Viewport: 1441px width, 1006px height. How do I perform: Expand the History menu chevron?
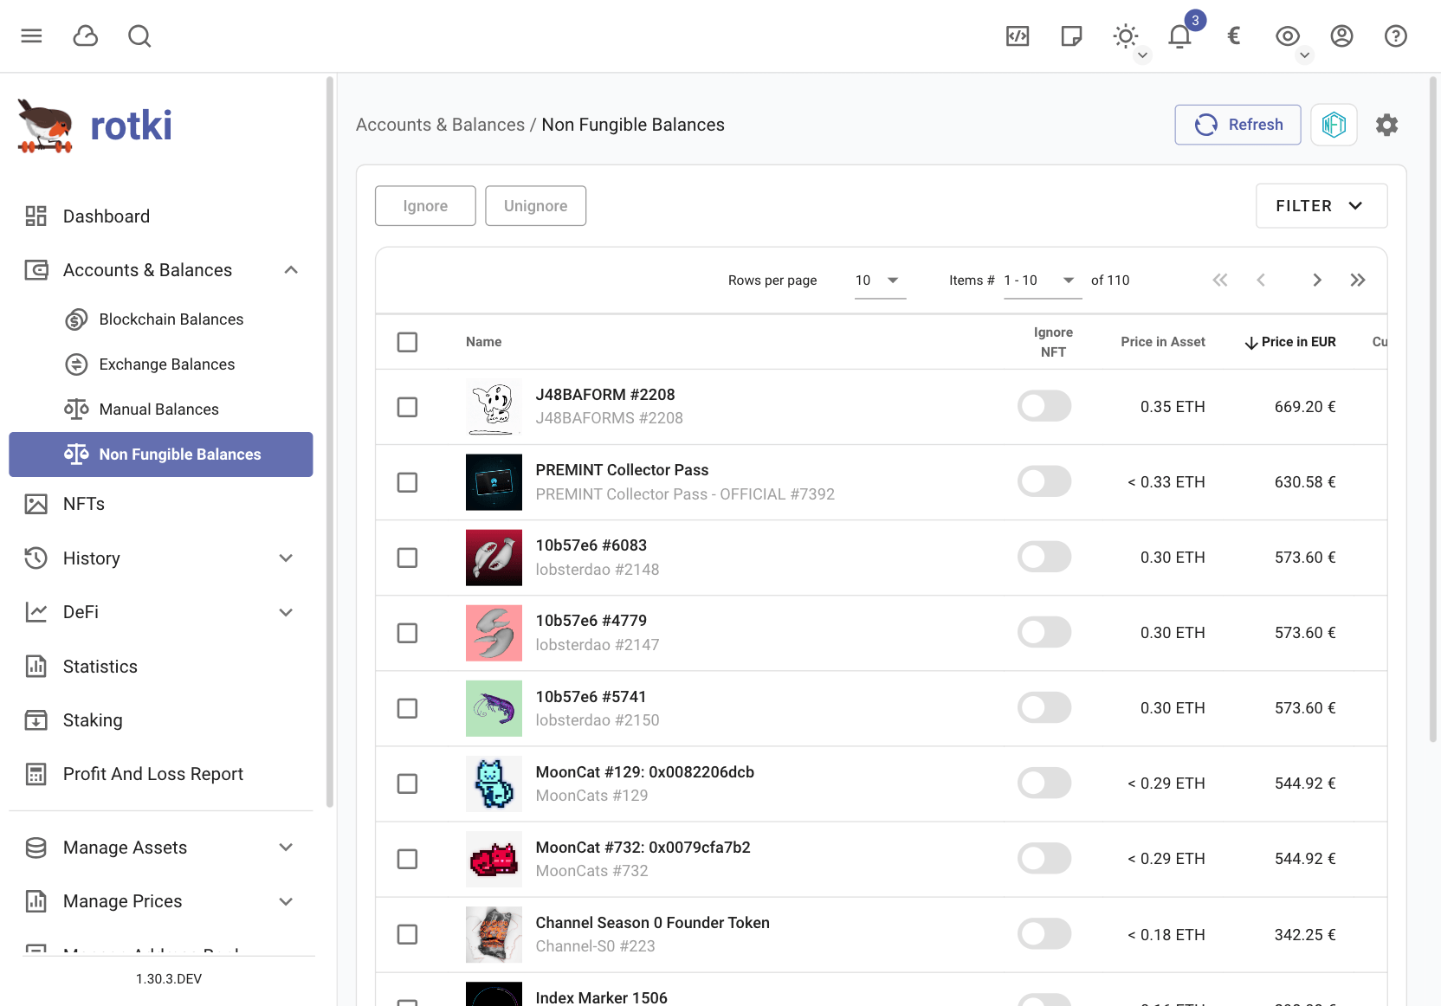(286, 558)
